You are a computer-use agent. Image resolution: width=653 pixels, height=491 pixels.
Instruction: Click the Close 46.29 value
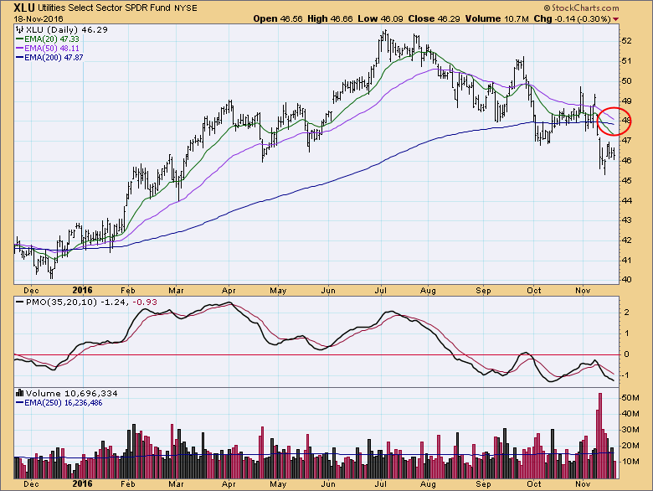point(434,18)
